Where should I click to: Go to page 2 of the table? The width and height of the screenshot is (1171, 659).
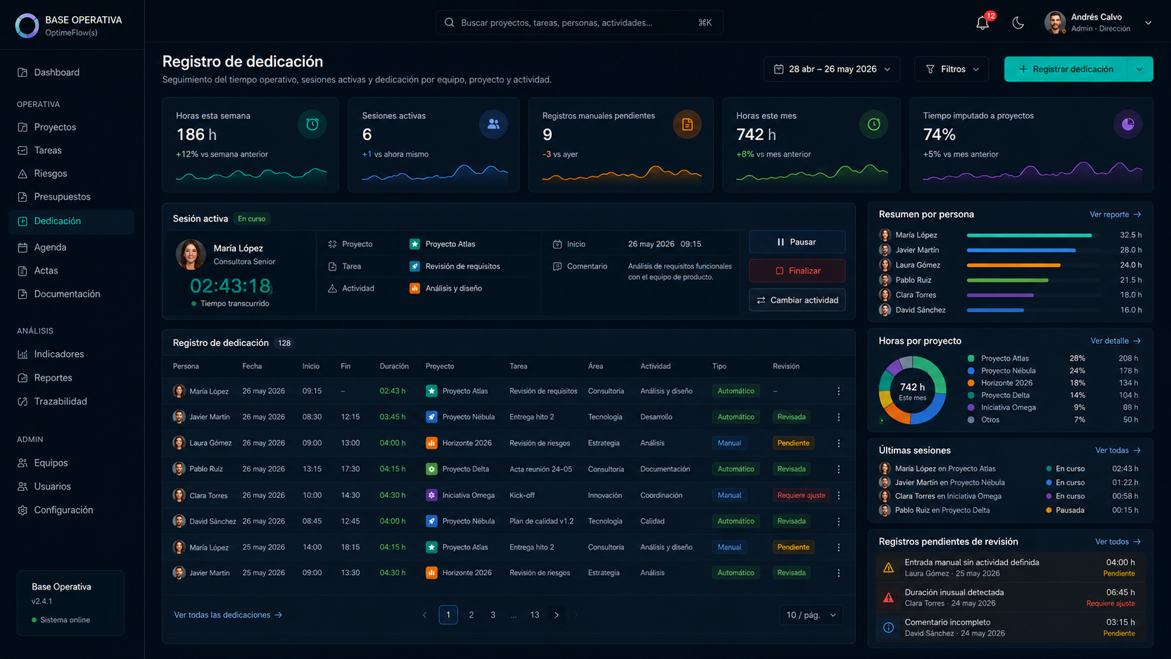pyautogui.click(x=471, y=615)
